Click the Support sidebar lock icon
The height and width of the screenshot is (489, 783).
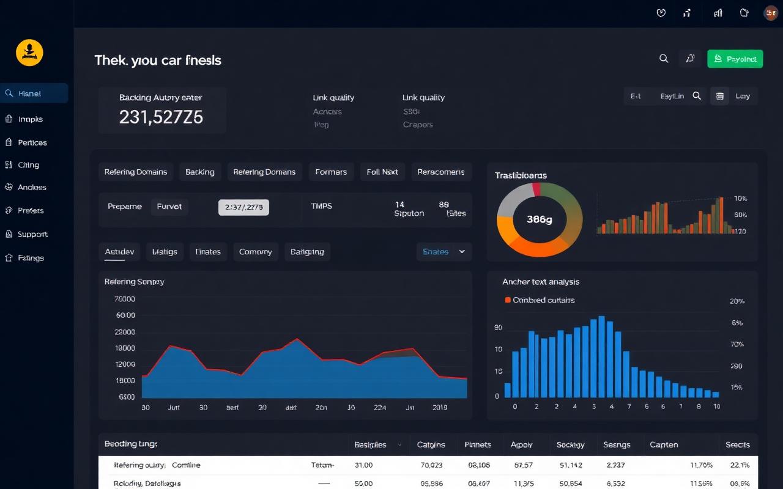9,234
